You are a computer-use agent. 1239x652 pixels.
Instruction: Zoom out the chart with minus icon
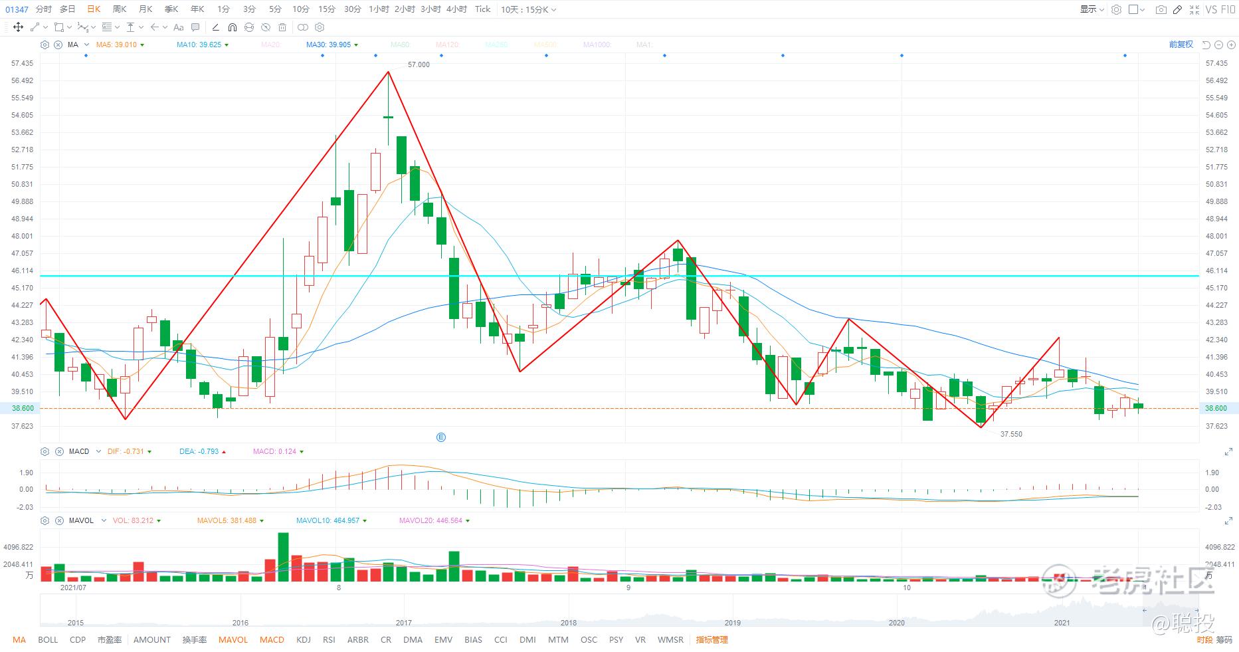(x=1218, y=45)
